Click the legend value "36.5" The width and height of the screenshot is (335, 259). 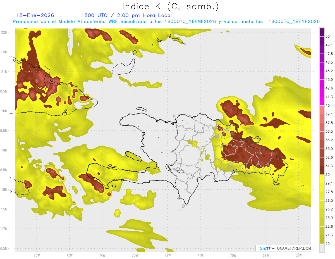point(329,131)
